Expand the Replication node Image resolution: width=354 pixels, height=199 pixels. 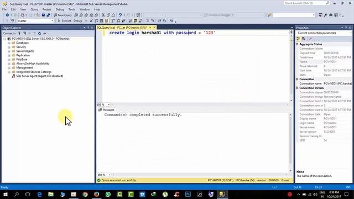point(9,55)
